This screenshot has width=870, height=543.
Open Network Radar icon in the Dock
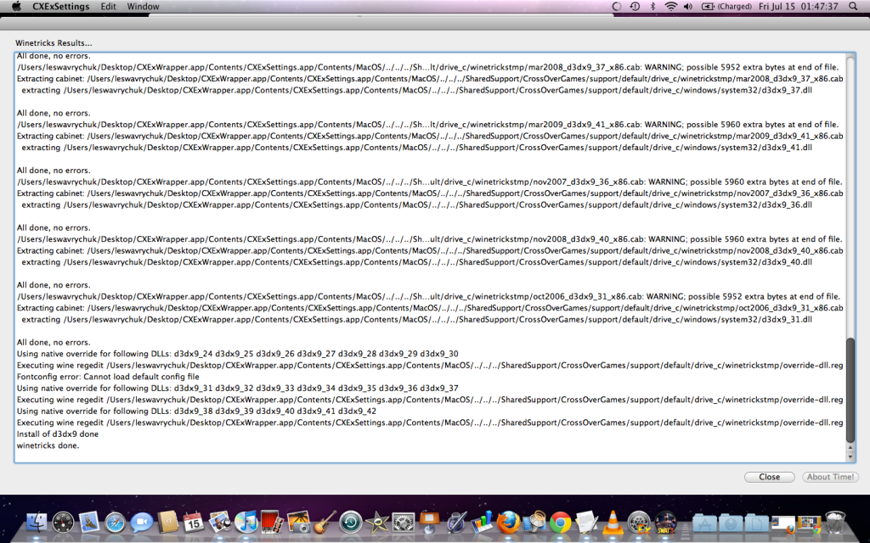click(x=534, y=523)
